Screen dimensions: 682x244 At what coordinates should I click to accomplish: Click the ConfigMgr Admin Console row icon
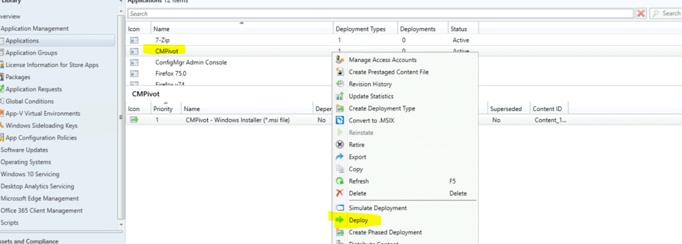(135, 62)
